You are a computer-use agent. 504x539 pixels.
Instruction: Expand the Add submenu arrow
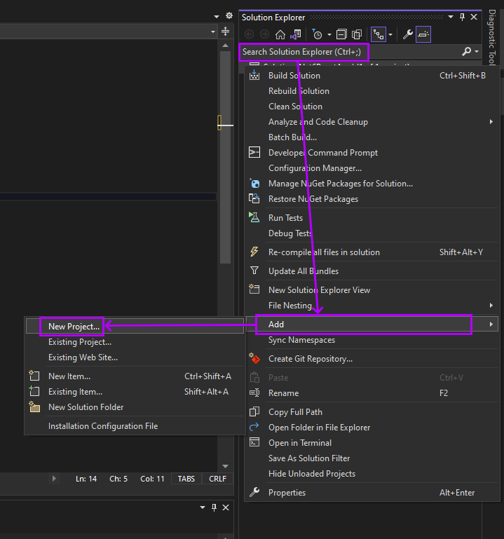point(491,324)
